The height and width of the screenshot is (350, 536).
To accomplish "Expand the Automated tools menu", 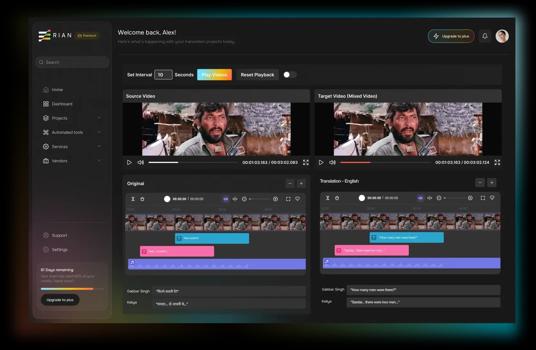I will (x=99, y=132).
